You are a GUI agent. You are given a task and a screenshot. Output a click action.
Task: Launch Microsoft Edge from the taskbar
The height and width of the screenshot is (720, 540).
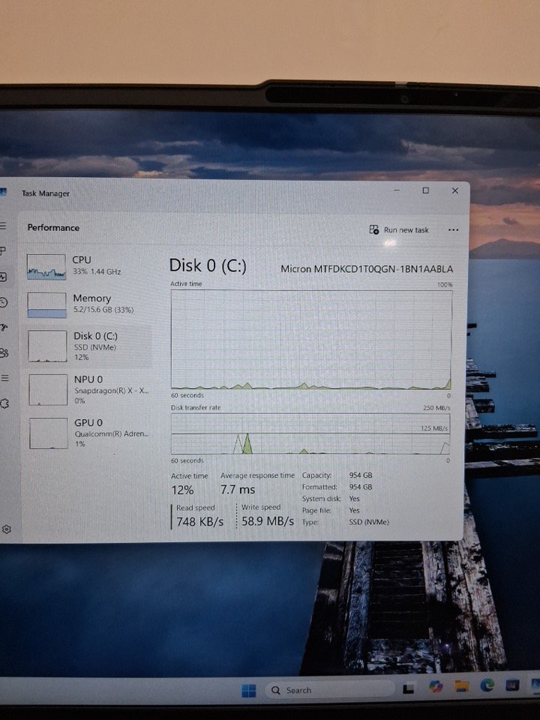click(487, 686)
